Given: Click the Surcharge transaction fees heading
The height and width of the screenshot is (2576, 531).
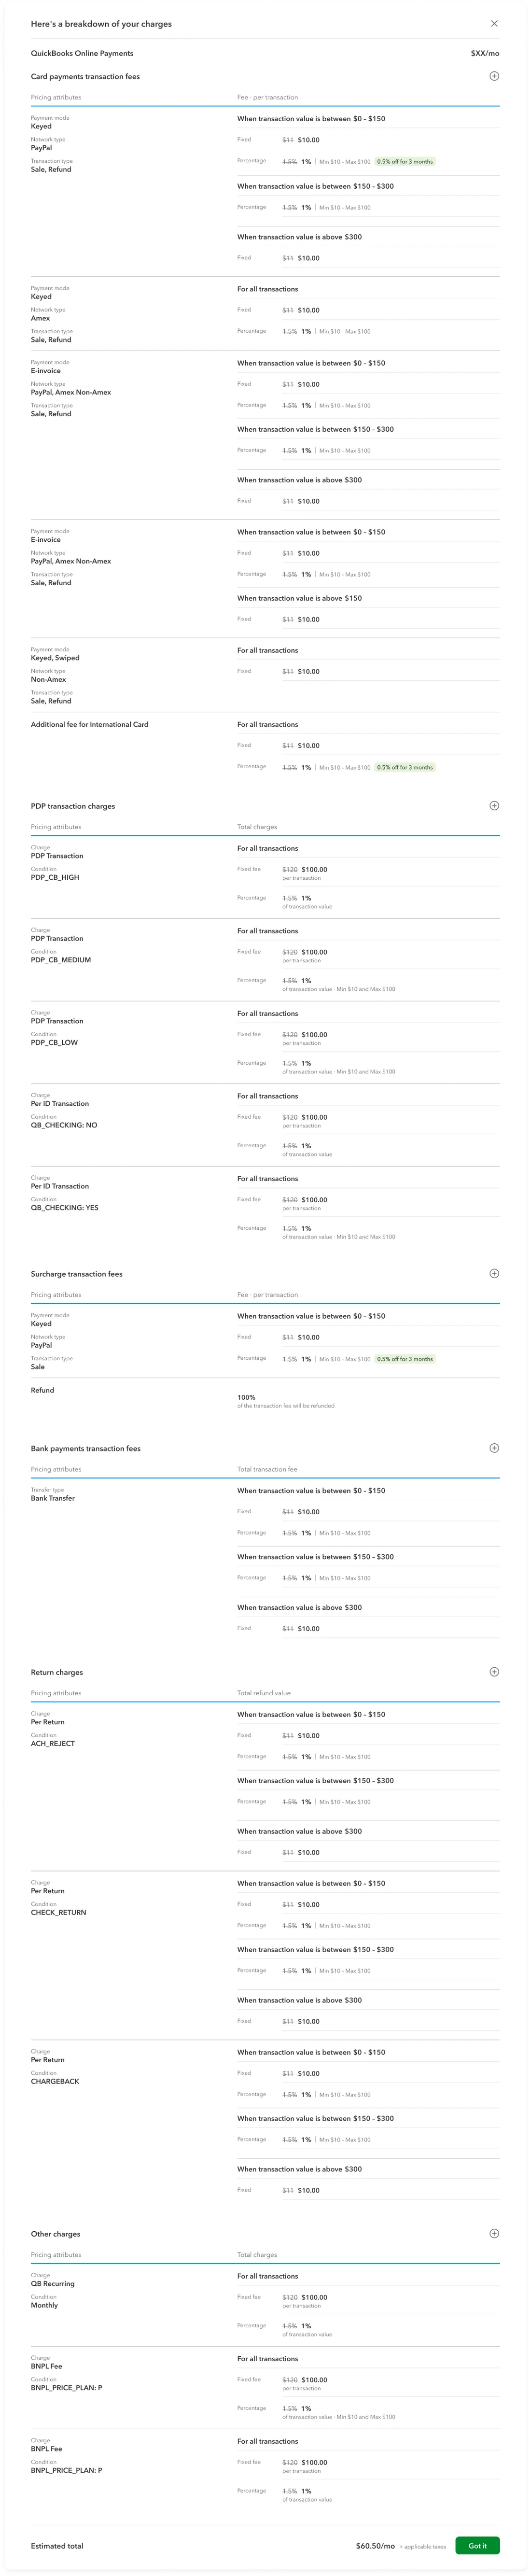Looking at the screenshot, I should (77, 1274).
